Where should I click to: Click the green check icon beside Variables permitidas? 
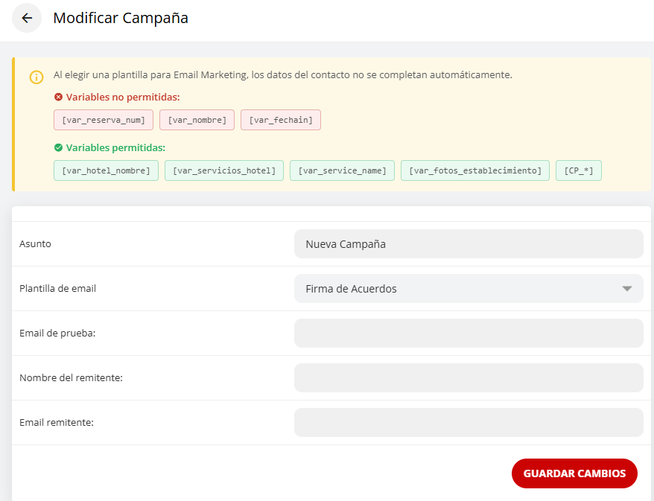[x=58, y=147]
